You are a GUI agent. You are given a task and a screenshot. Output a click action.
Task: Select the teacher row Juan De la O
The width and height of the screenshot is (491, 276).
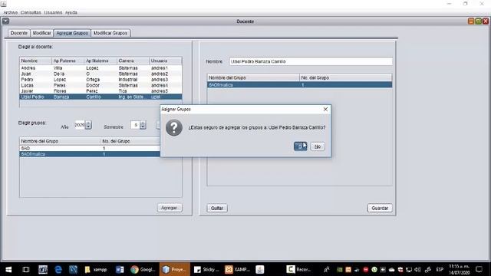[101, 74]
